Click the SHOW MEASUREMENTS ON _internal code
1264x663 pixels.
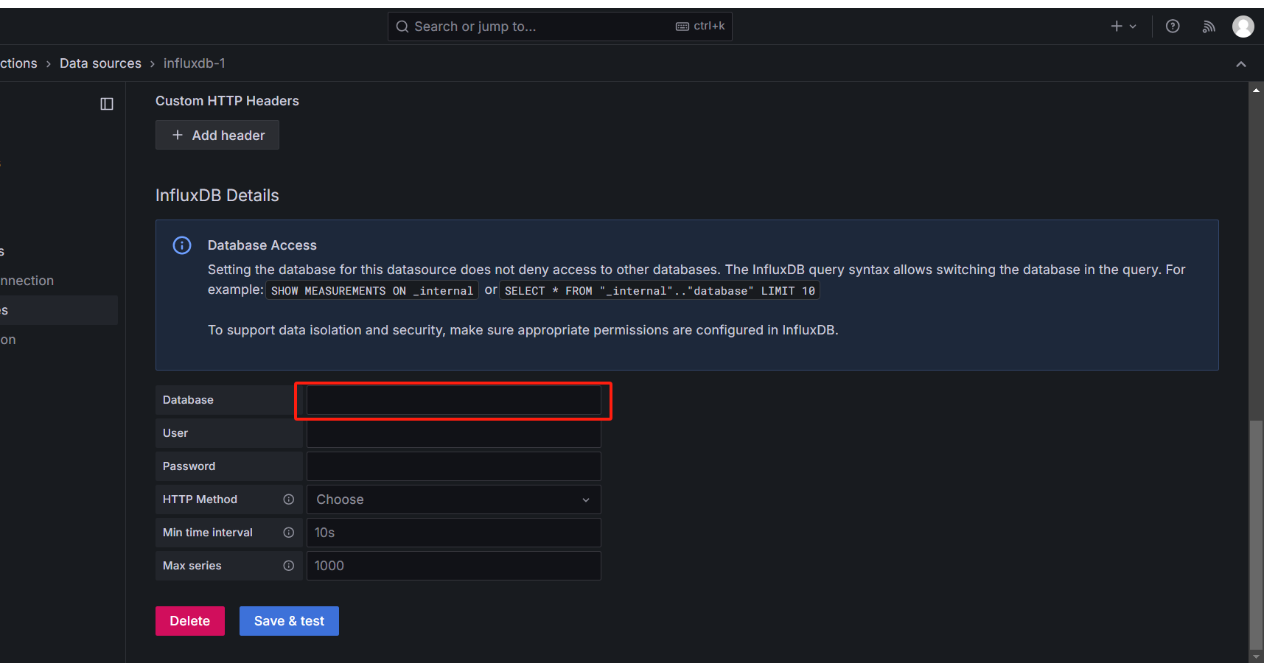[x=372, y=291]
